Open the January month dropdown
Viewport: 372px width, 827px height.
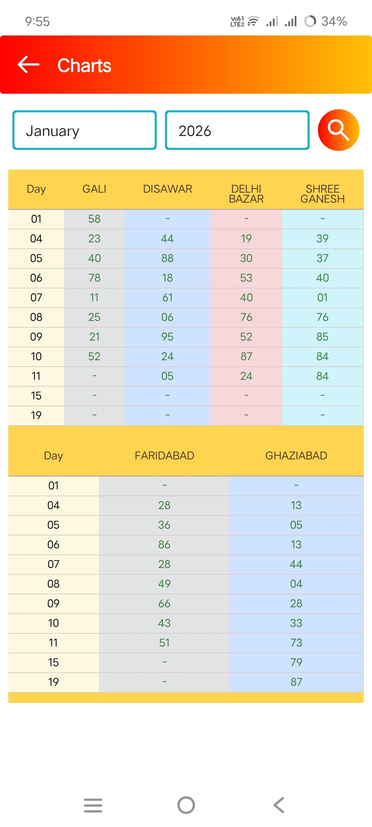(85, 131)
